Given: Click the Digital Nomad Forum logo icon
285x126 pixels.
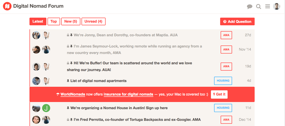Looking at the screenshot, I should [x=7, y=6].
